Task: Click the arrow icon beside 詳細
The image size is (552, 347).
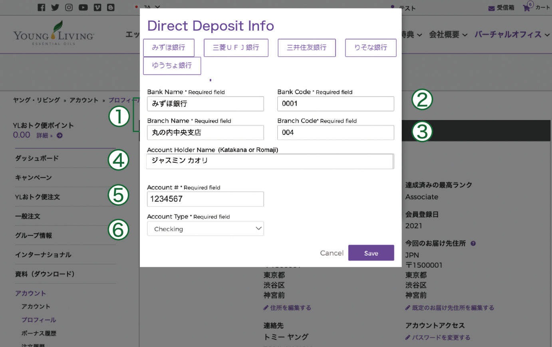Action: coord(60,136)
